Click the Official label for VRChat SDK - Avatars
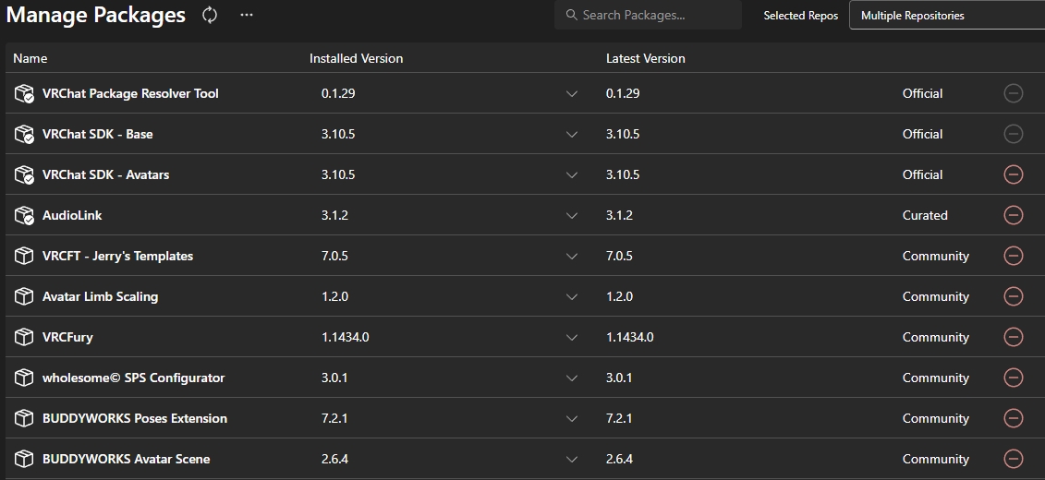 point(922,175)
